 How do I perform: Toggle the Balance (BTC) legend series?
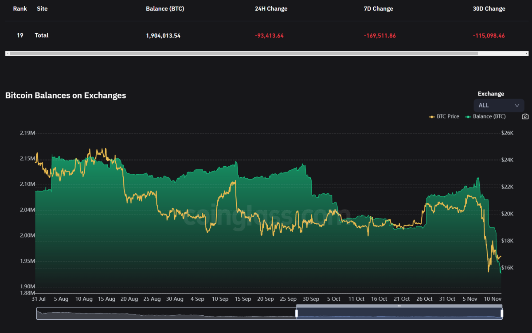[x=485, y=117]
